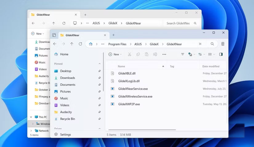This screenshot has height=147, width=254.
Task: Add a new tab in the front window
Action: tap(113, 35)
